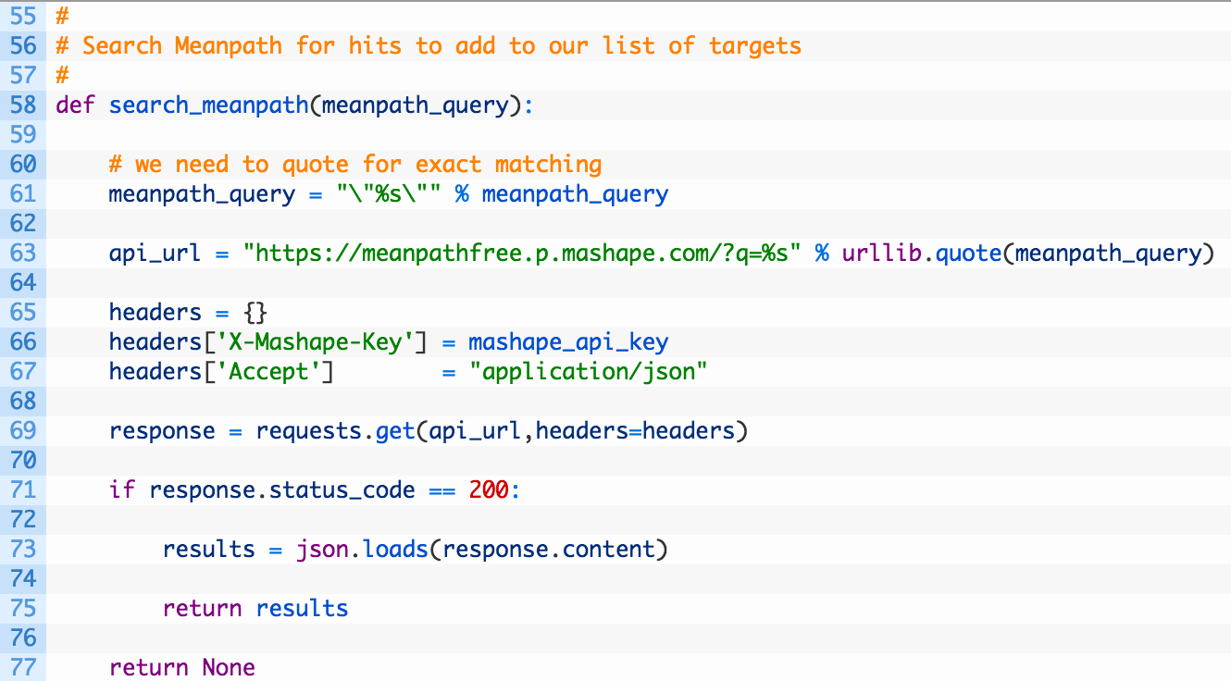
Task: Click json.loads on line 73
Action: [362, 550]
